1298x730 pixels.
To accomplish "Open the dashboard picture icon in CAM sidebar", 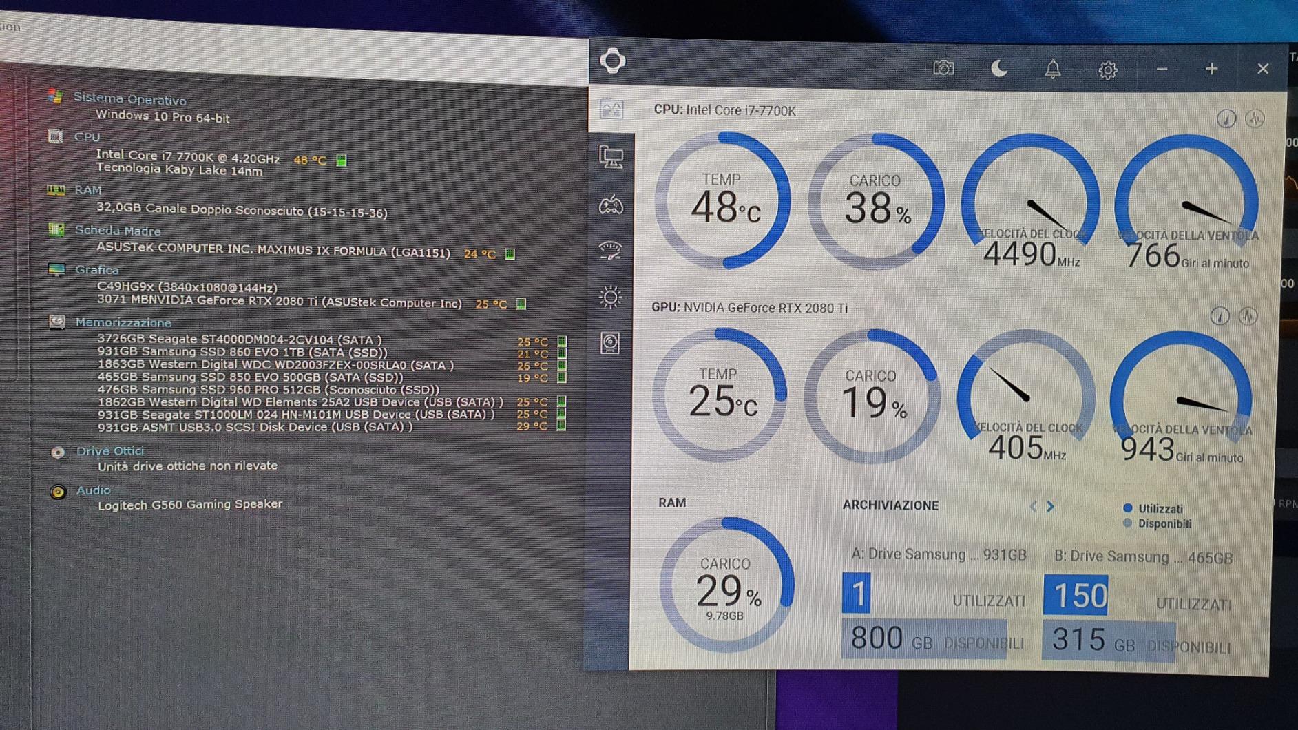I will pos(611,109).
